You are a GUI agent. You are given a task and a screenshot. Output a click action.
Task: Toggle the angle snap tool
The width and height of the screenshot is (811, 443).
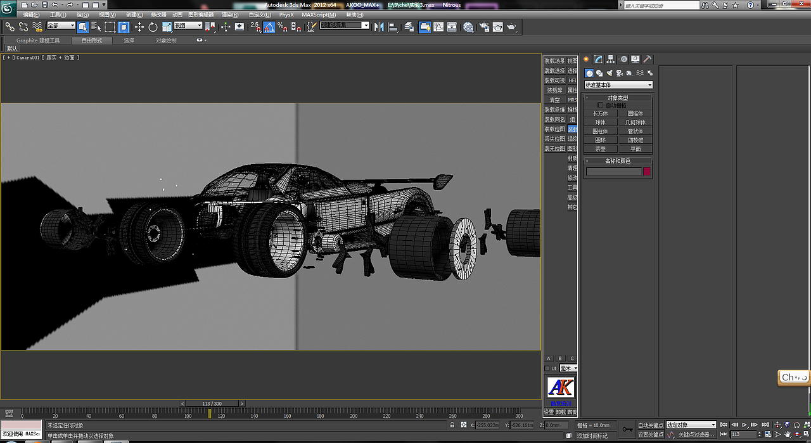point(269,27)
